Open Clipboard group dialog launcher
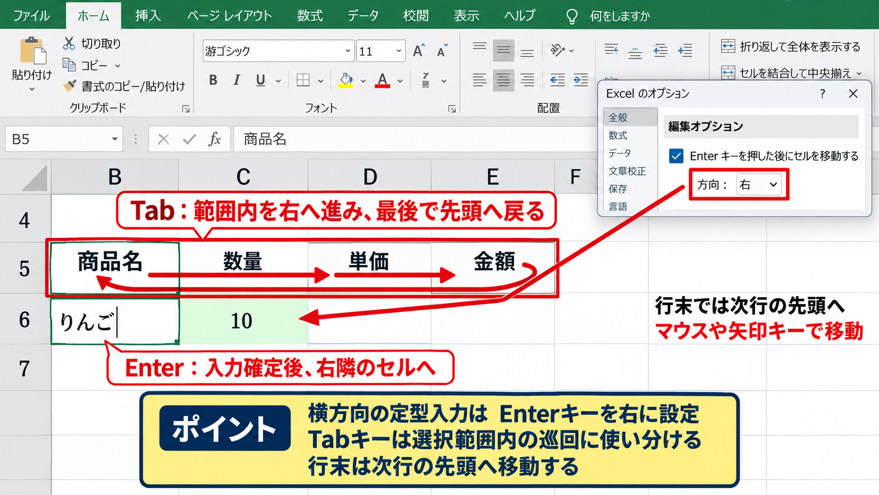Screen dimensions: 879x495 click(x=186, y=109)
